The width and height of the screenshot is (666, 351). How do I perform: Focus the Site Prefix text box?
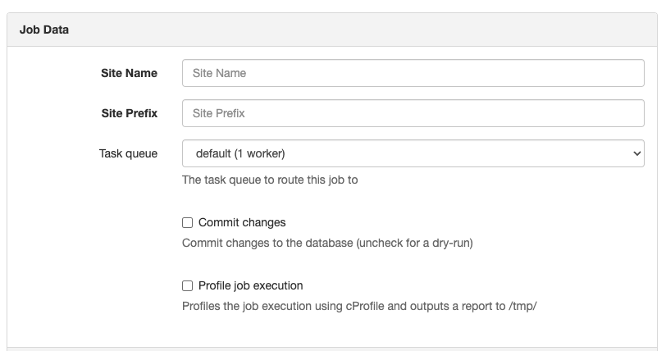(413, 113)
